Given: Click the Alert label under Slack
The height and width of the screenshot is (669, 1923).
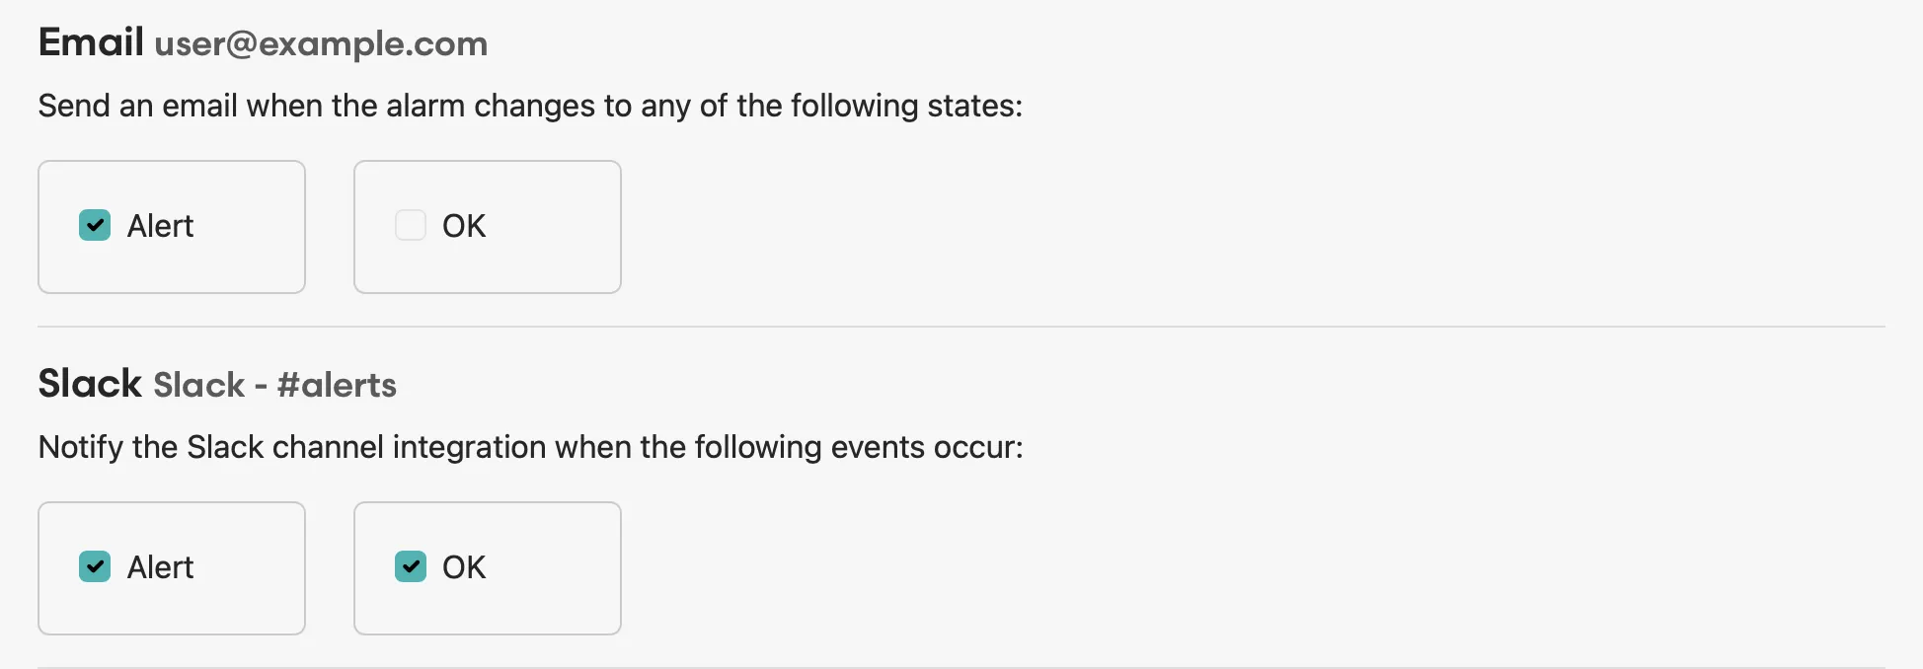Looking at the screenshot, I should click(x=160, y=567).
